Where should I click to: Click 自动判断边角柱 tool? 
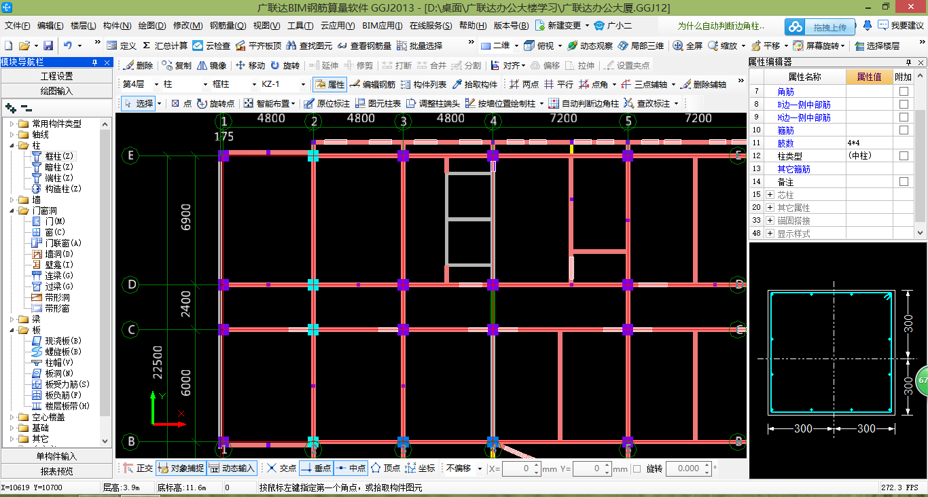point(584,104)
